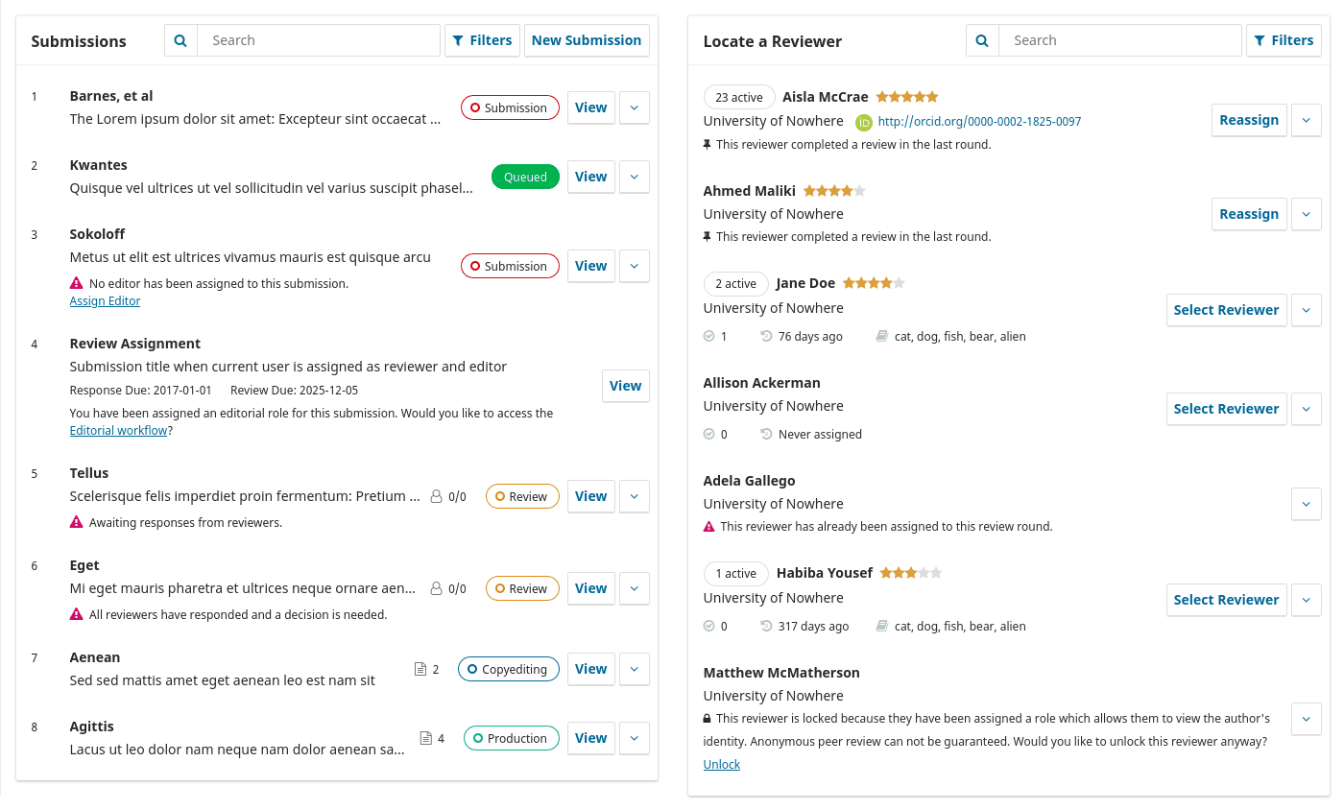Click the completed reviews checkmark beside Habiba Yousef
Image resolution: width=1344 pixels, height=810 pixels.
point(711,626)
